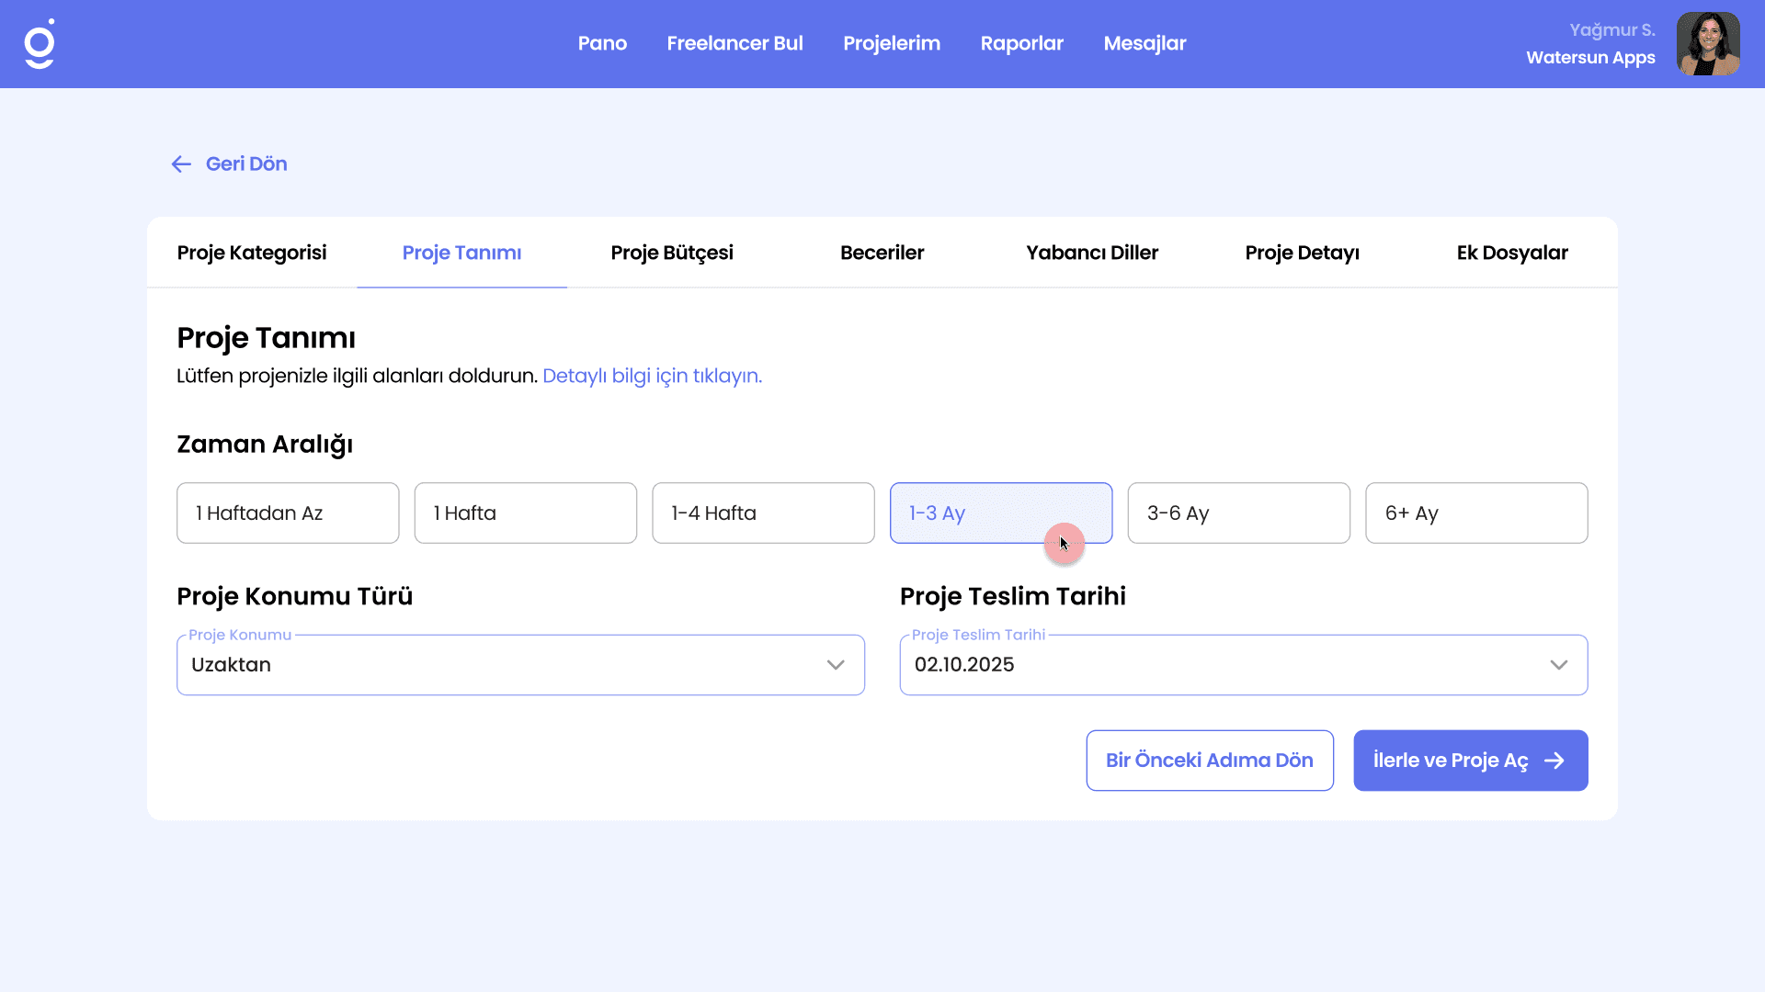The width and height of the screenshot is (1765, 992).
Task: Click the Detaylı bilgi için tıklayın link
Action: click(652, 376)
